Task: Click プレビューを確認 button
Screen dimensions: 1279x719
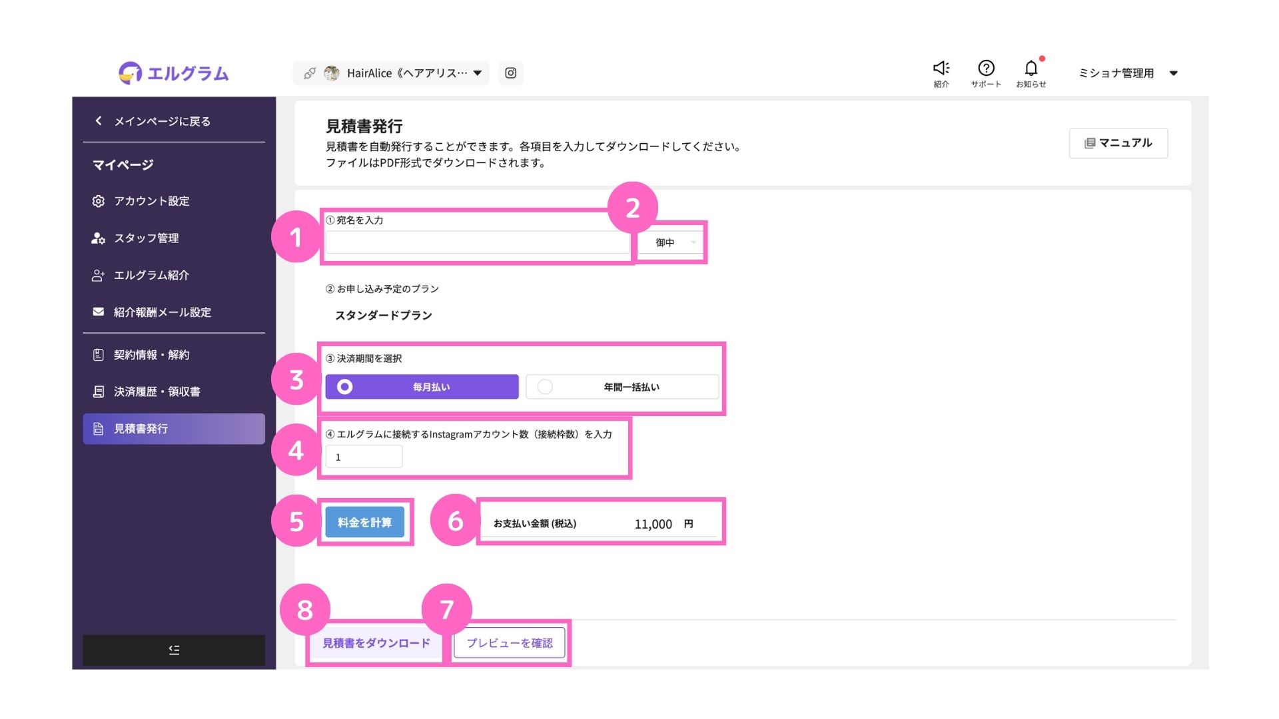Action: [x=510, y=643]
